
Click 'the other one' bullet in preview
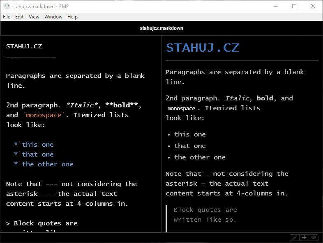tap(200, 157)
